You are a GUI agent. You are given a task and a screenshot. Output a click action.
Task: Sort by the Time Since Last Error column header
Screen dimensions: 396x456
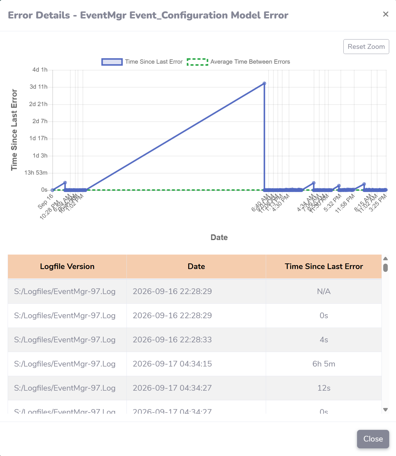click(x=324, y=266)
